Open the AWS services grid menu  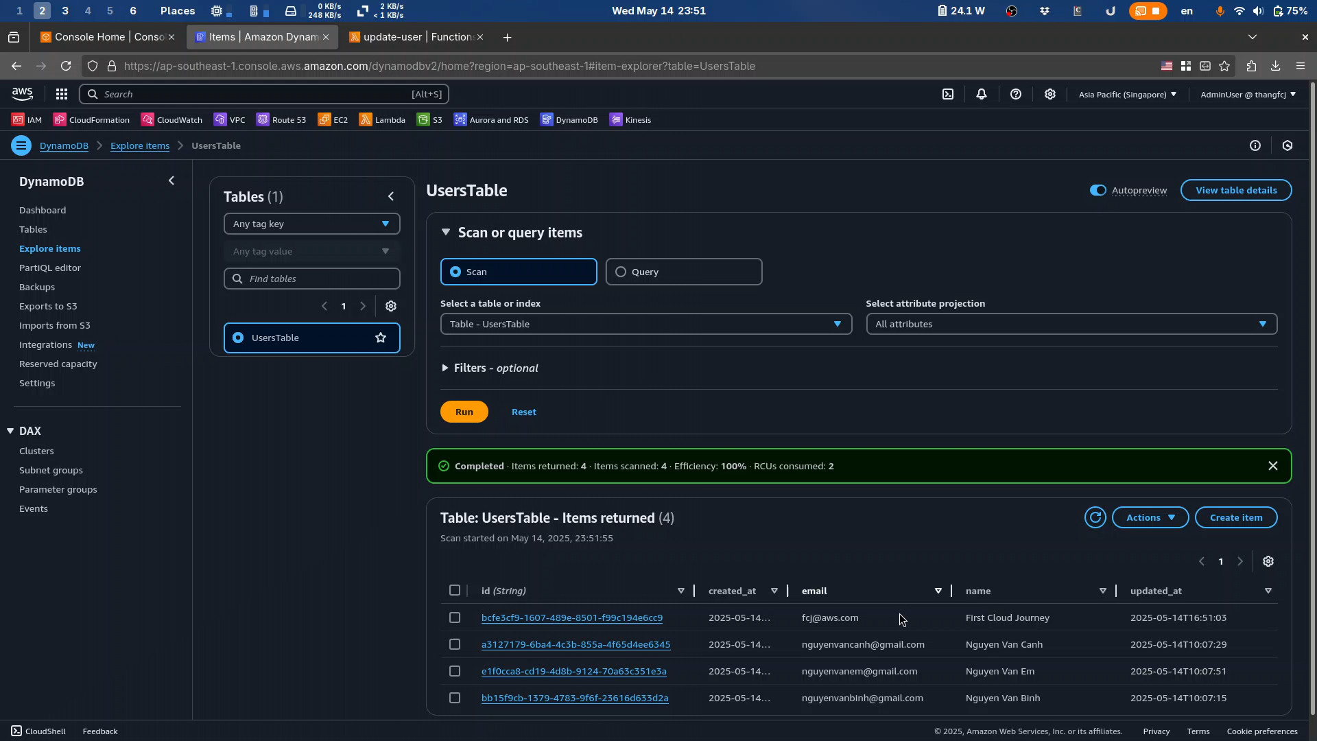62,94
